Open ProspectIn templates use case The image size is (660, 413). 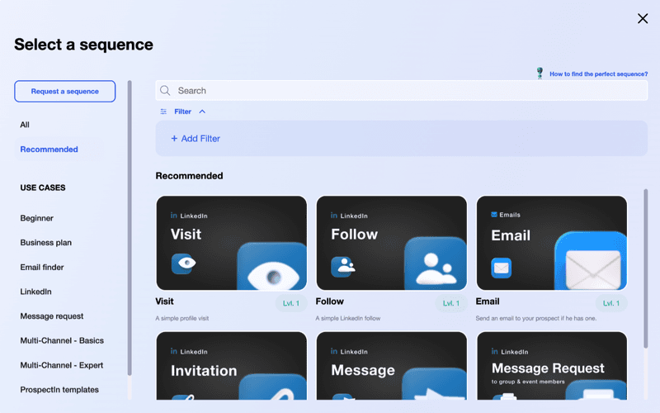click(59, 389)
